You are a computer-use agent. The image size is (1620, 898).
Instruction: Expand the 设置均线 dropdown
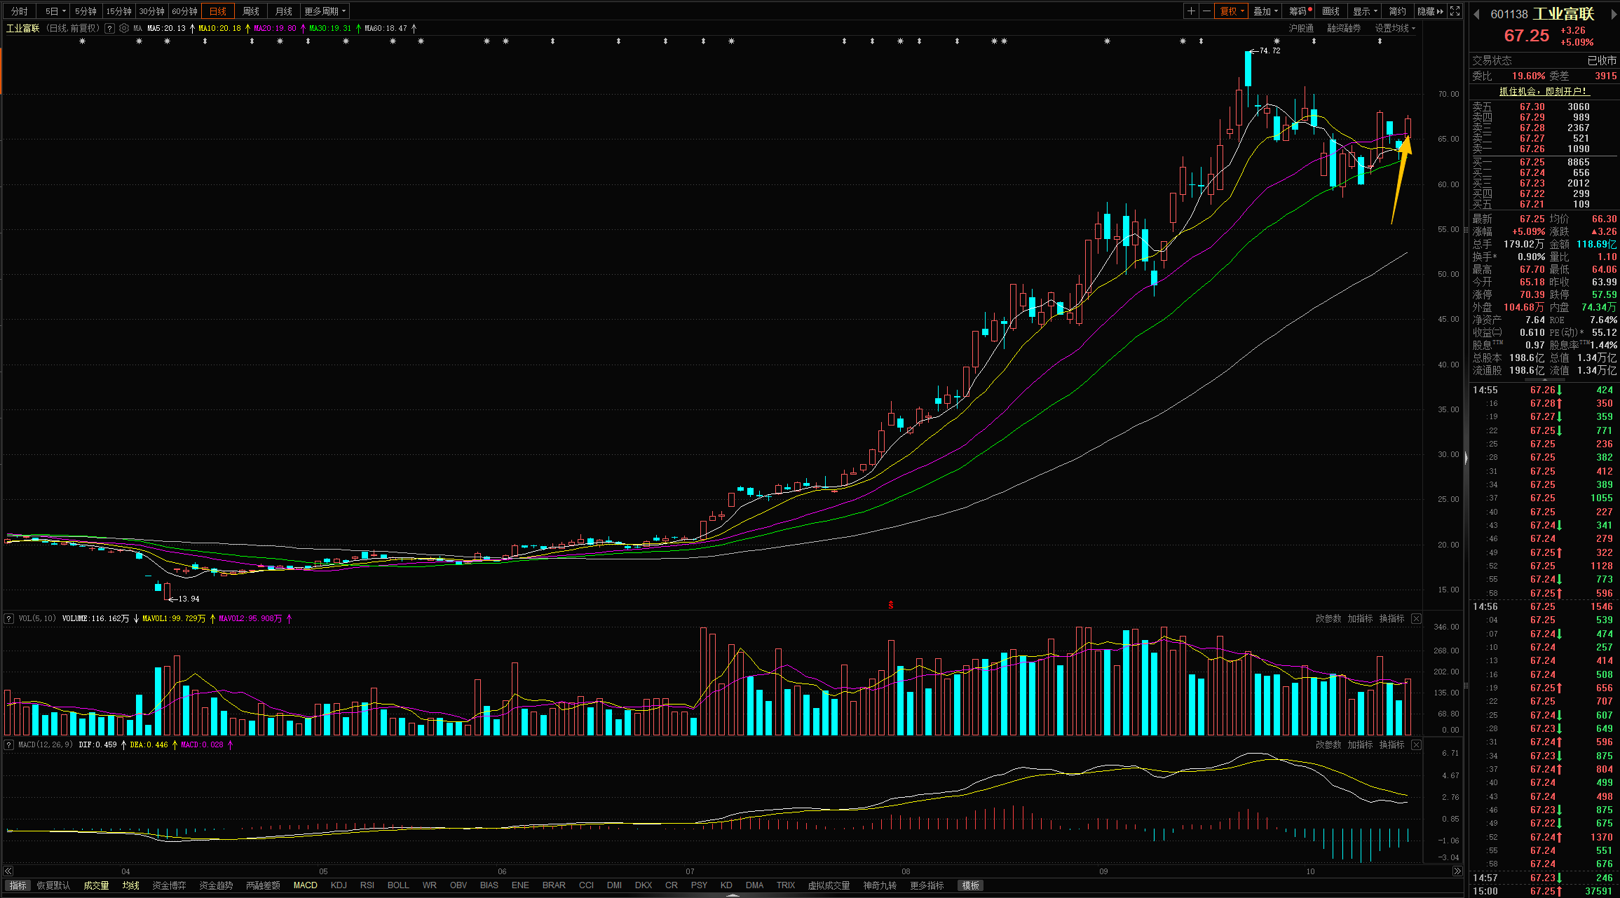tap(1395, 29)
